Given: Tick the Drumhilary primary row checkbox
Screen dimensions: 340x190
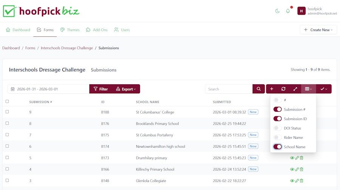Looking at the screenshot, I should (x=7, y=158).
